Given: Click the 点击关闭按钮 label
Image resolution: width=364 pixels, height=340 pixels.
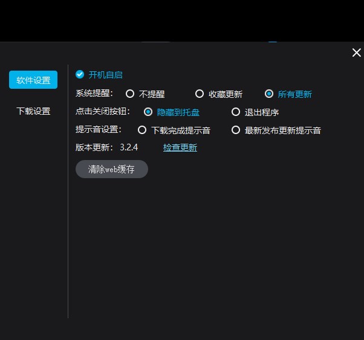Looking at the screenshot, I should [x=103, y=112].
